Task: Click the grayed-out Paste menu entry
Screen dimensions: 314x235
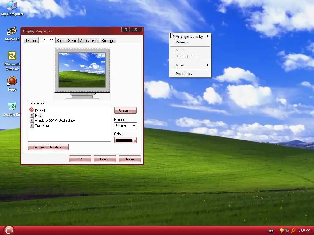Action: [190, 50]
